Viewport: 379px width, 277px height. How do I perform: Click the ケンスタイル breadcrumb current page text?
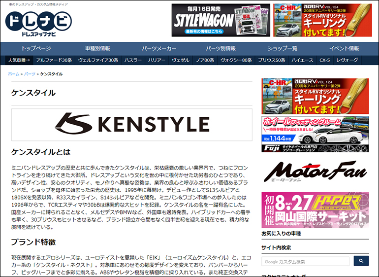51,74
